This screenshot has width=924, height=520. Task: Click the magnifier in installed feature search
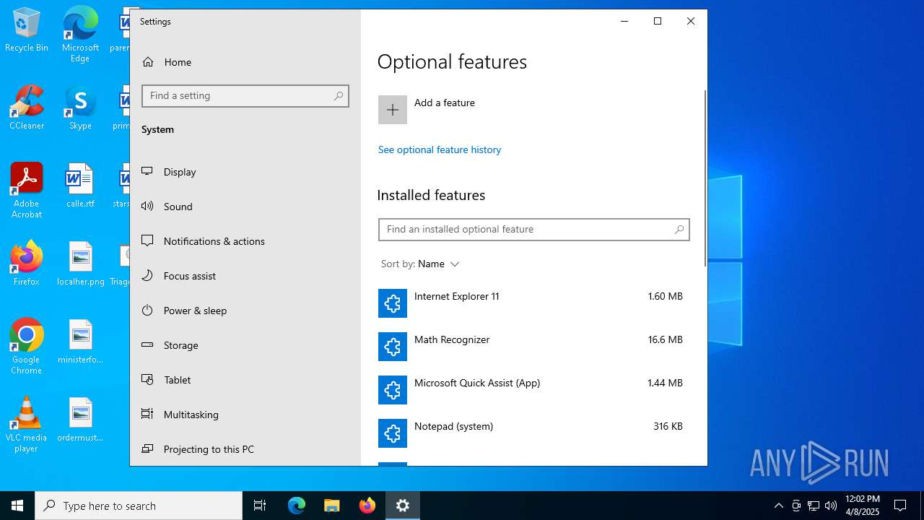click(x=679, y=230)
